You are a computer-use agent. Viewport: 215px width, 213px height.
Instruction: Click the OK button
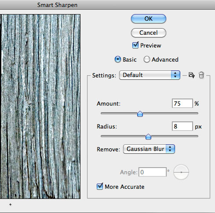(x=149, y=18)
